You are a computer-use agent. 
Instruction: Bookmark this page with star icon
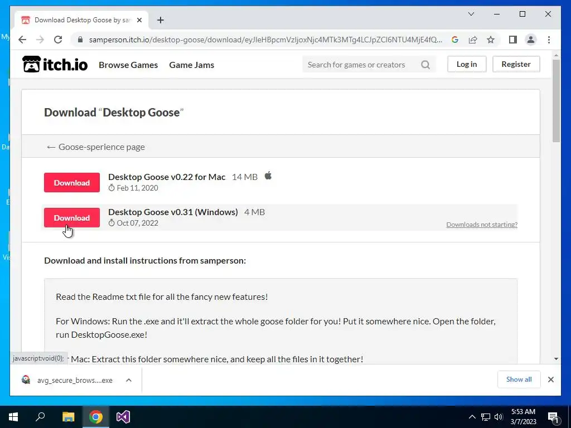point(491,40)
